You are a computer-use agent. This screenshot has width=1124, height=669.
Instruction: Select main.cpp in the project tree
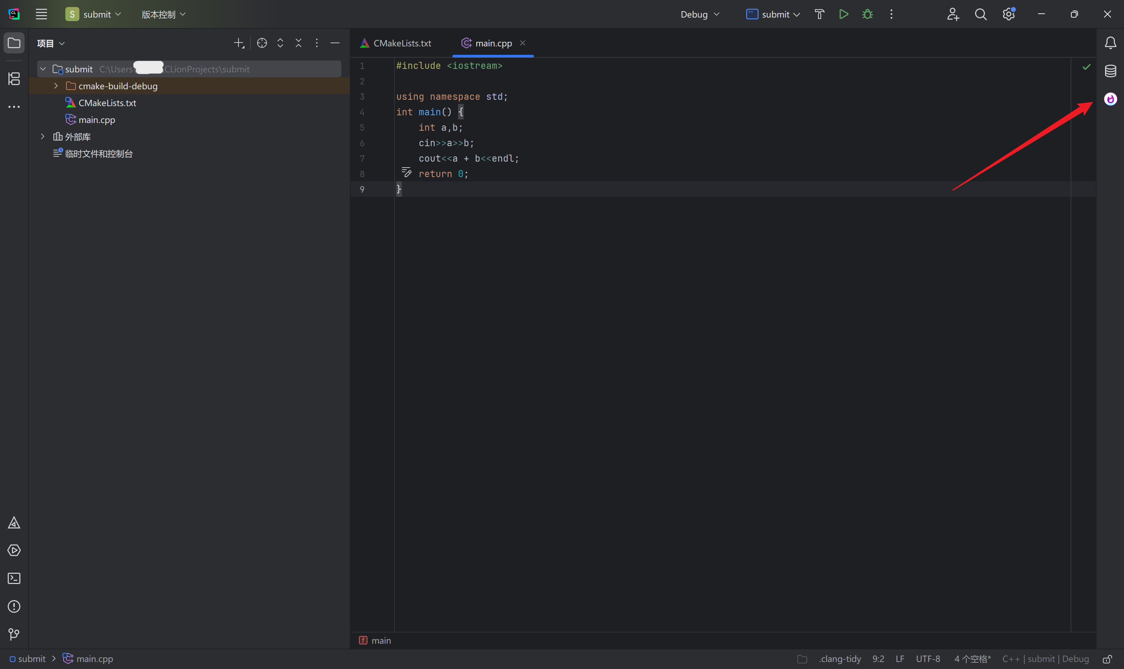96,119
